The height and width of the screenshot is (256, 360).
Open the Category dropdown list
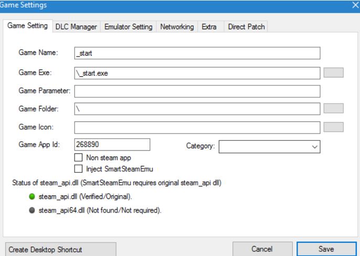coord(269,147)
